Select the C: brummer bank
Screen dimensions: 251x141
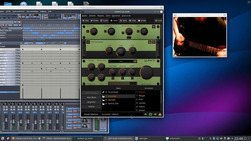coord(118,96)
